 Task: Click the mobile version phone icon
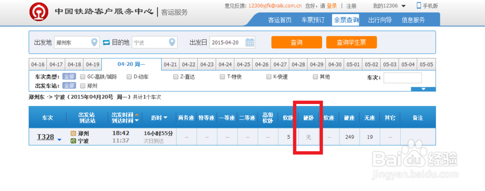click(x=419, y=5)
